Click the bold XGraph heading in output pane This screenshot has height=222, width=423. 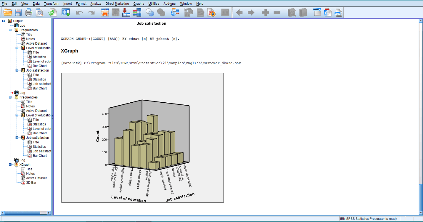tap(69, 51)
